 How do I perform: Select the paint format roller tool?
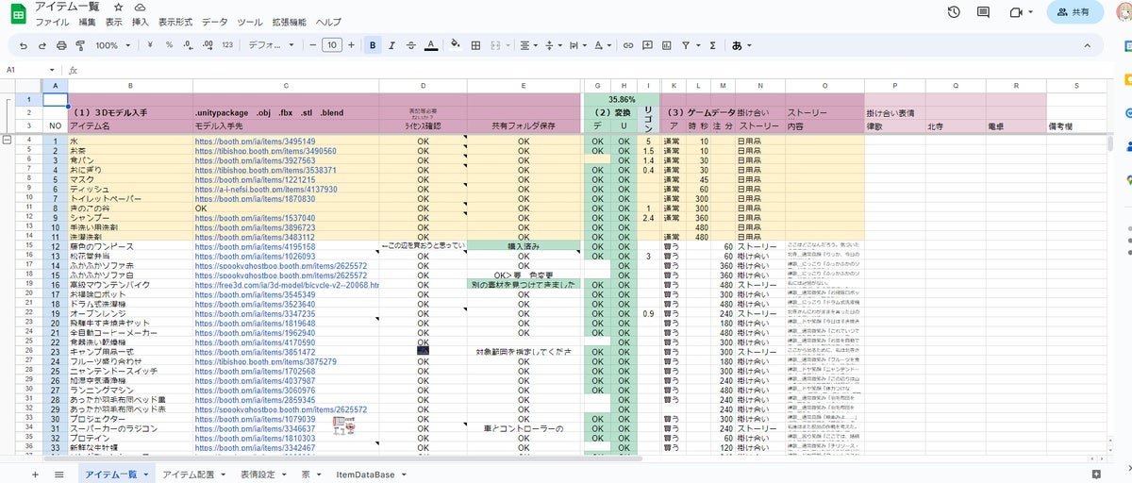click(x=81, y=45)
